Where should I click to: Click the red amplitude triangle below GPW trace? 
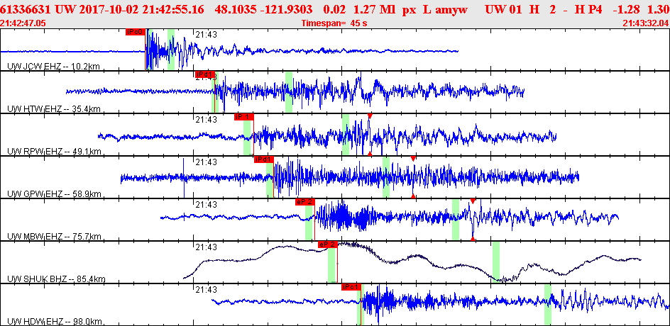point(413,196)
